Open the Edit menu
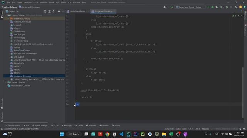 pos(14,2)
